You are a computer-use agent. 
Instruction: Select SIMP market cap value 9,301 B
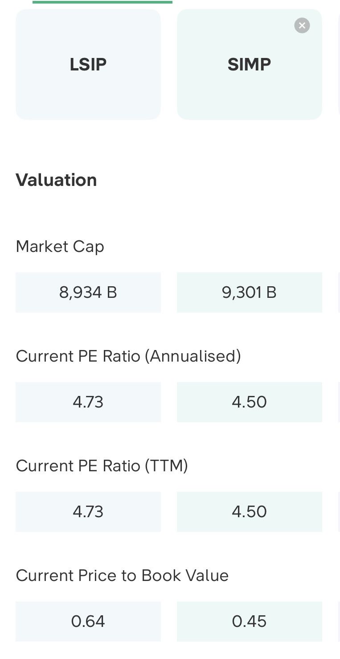[249, 292]
